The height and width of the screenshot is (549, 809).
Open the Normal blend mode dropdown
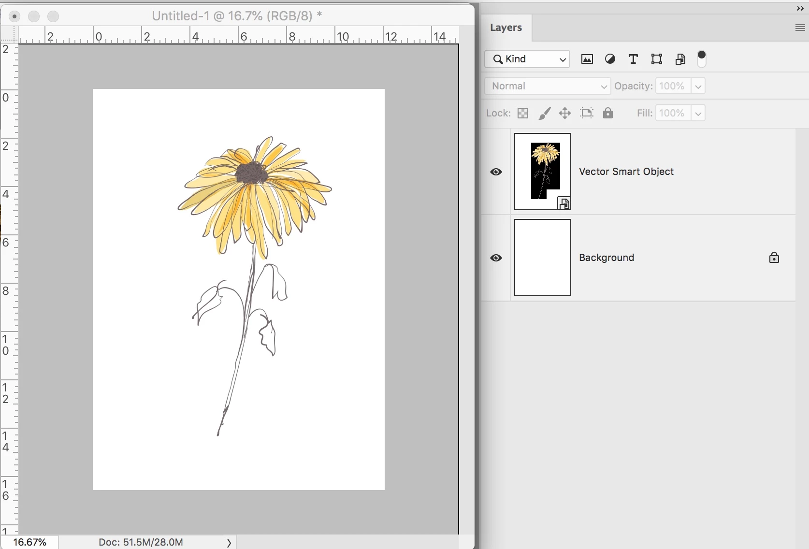click(x=548, y=87)
